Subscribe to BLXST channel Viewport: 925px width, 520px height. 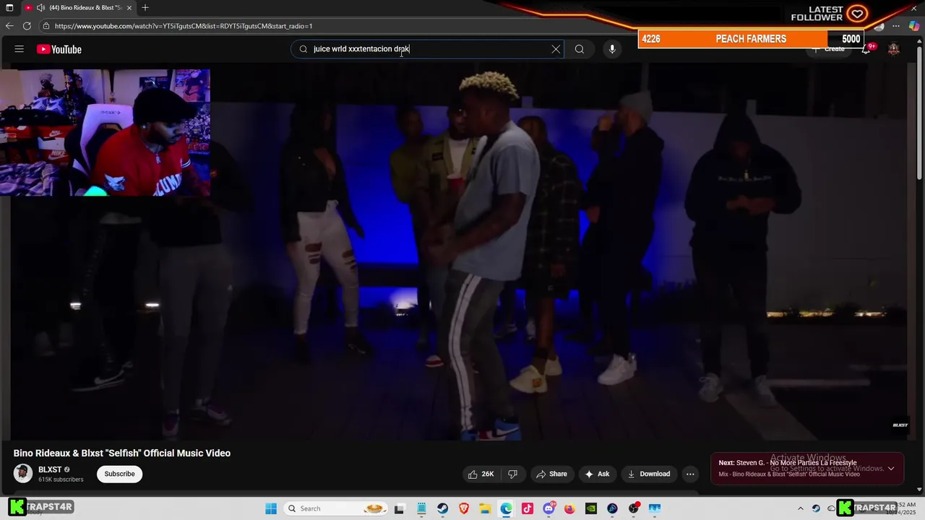[x=119, y=474]
